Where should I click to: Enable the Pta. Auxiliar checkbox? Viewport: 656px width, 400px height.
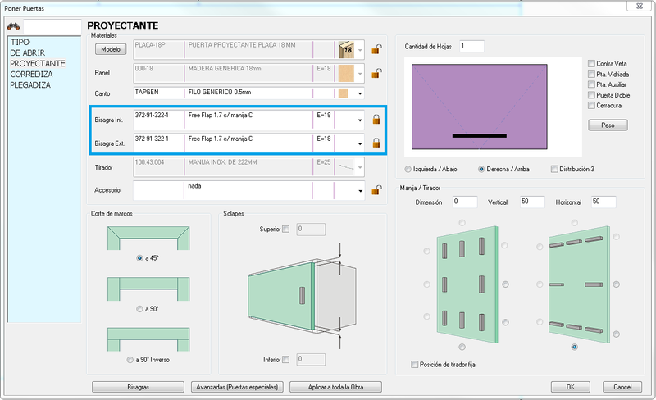[x=591, y=84]
